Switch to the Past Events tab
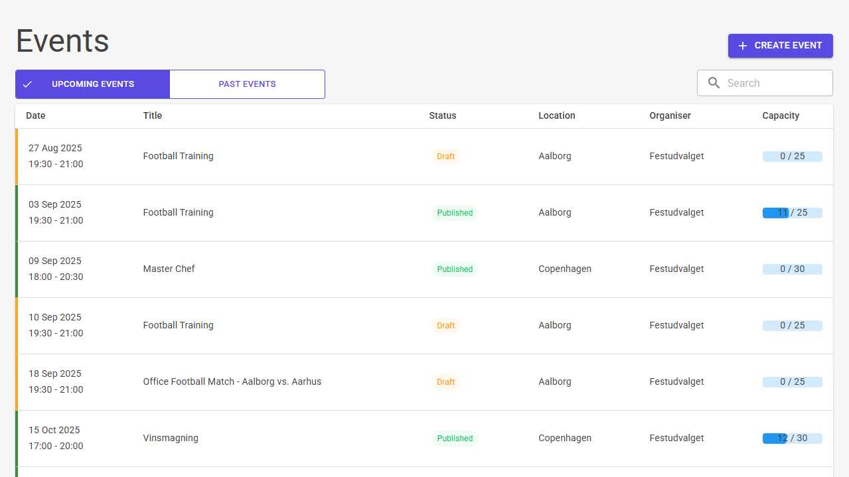 [247, 84]
